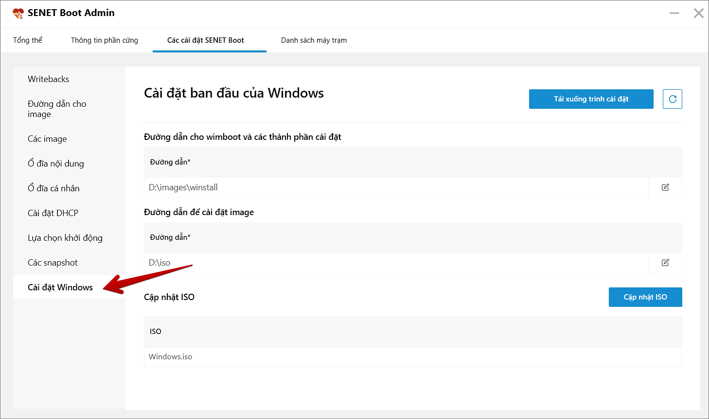The width and height of the screenshot is (709, 419).
Task: Open the Writebacks sidebar section
Action: pyautogui.click(x=48, y=79)
